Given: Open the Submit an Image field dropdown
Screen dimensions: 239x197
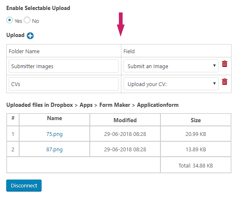Looking at the screenshot, I should pyautogui.click(x=171, y=66).
